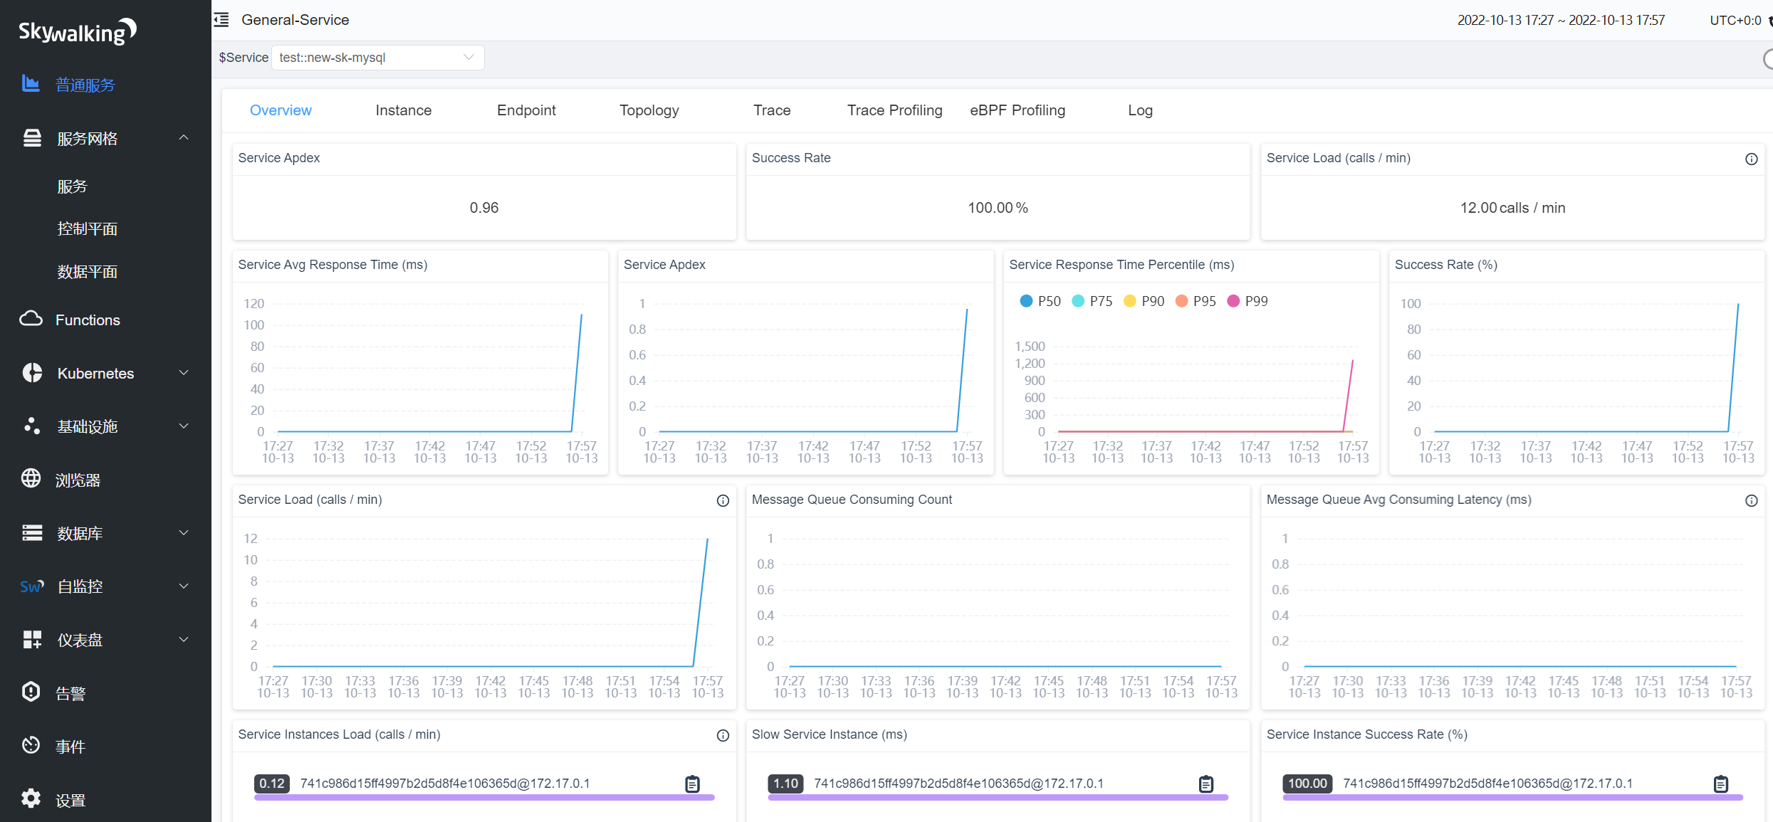
Task: Switch to the Instance tab
Action: [404, 110]
